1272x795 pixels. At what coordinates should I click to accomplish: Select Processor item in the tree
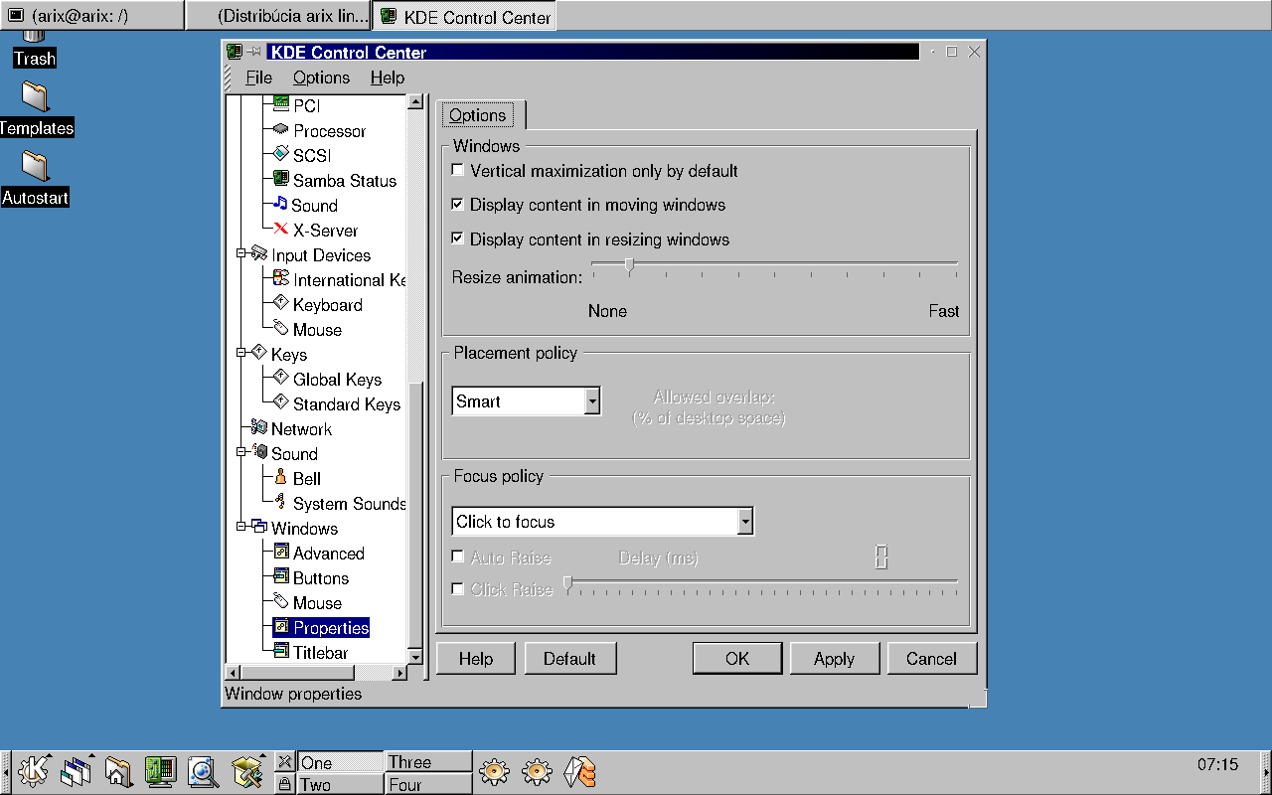point(329,131)
